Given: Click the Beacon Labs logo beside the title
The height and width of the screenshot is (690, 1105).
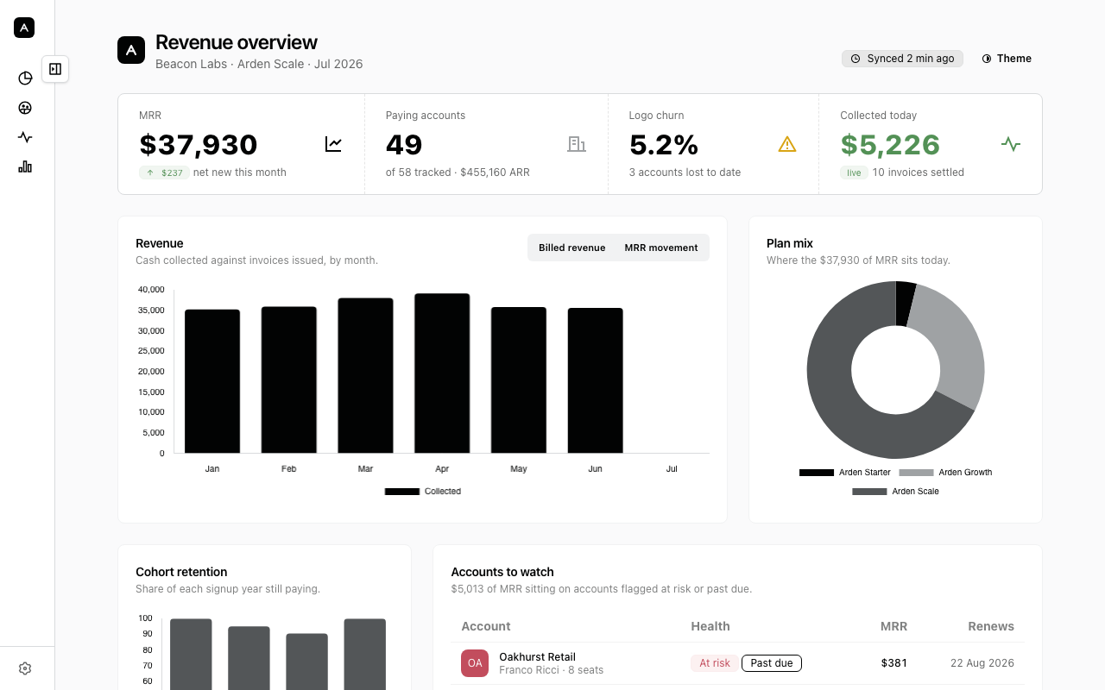Looking at the screenshot, I should pos(131,50).
